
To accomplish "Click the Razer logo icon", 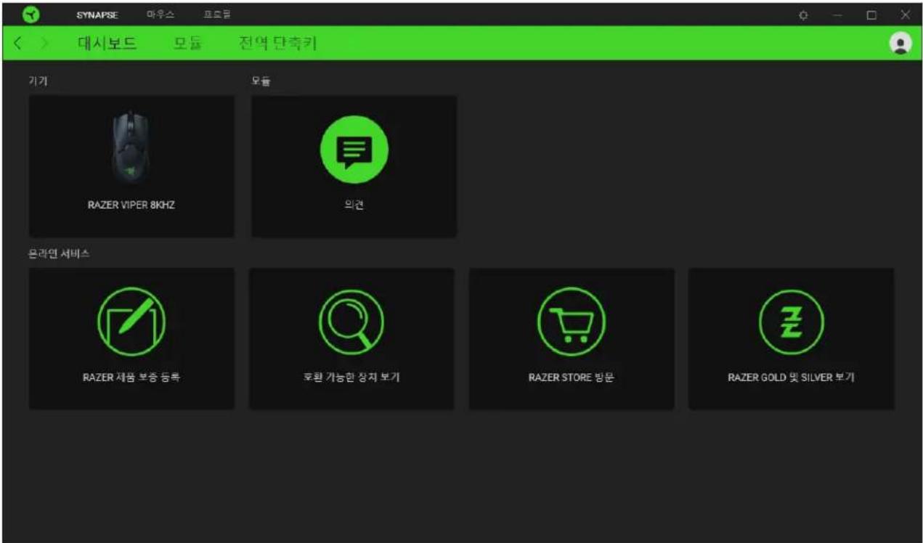I will 31,14.
